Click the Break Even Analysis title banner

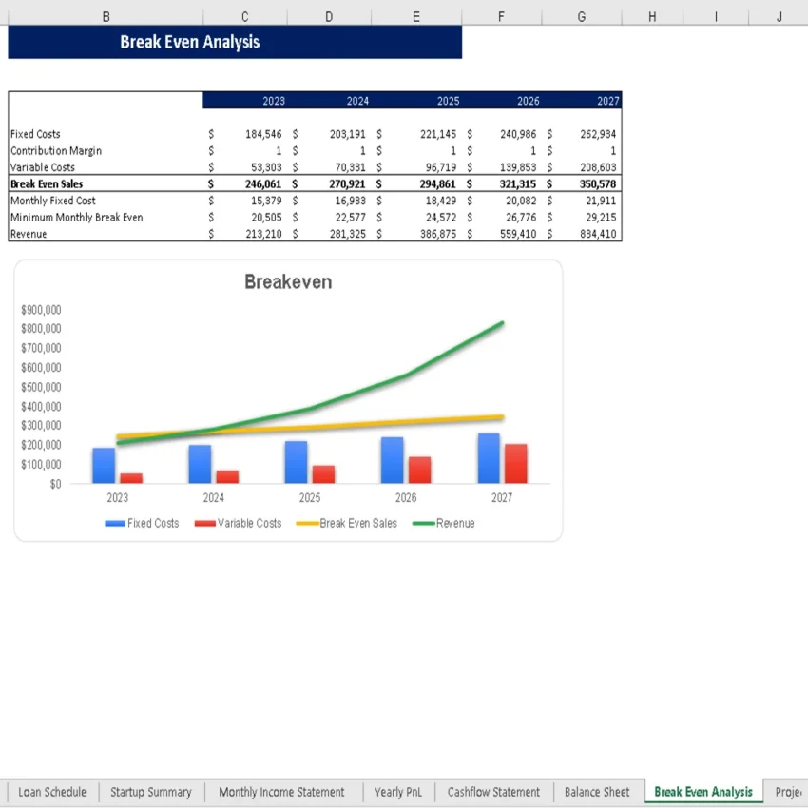(x=190, y=42)
